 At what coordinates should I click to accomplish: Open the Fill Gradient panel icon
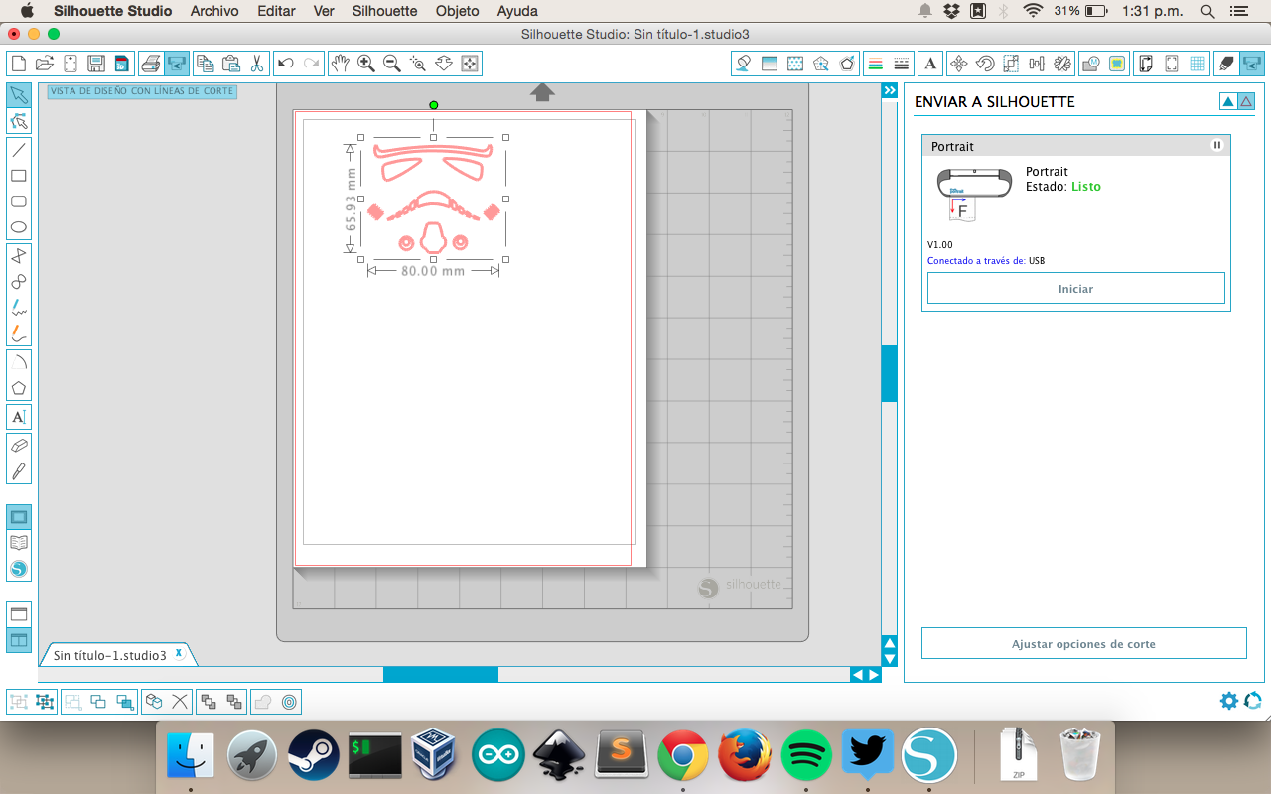[769, 64]
